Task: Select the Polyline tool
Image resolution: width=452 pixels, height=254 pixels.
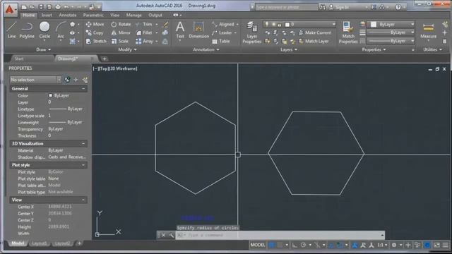Action: [x=27, y=30]
